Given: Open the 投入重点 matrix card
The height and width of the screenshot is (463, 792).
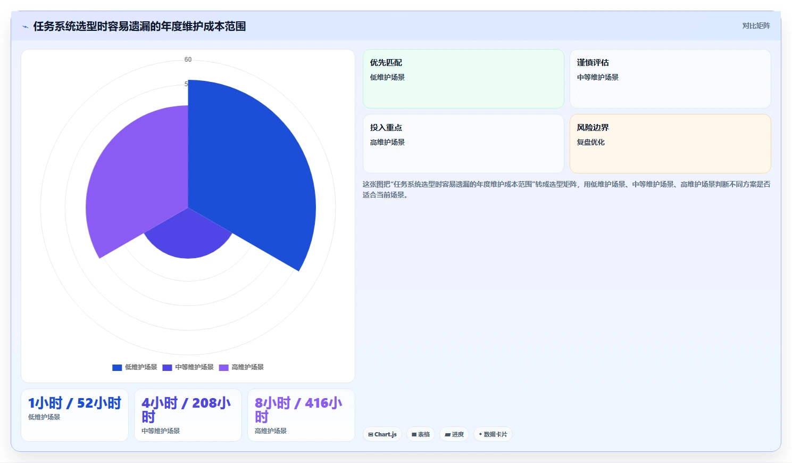Looking at the screenshot, I should [x=463, y=144].
